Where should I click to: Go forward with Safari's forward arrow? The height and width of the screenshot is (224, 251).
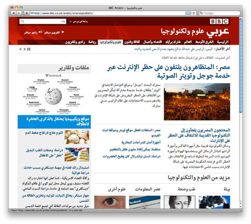pyautogui.click(x=19, y=13)
